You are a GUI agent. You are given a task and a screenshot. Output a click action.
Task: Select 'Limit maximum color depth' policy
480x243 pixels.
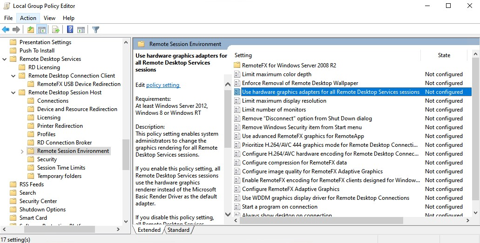277,74
